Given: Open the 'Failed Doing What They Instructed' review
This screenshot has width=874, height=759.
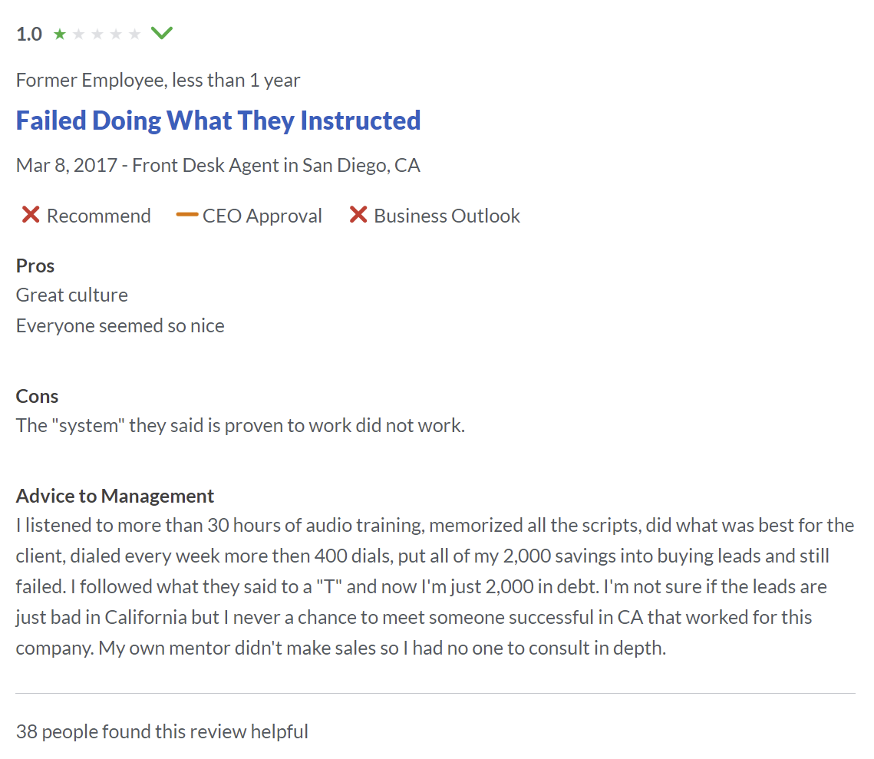Looking at the screenshot, I should coord(218,121).
